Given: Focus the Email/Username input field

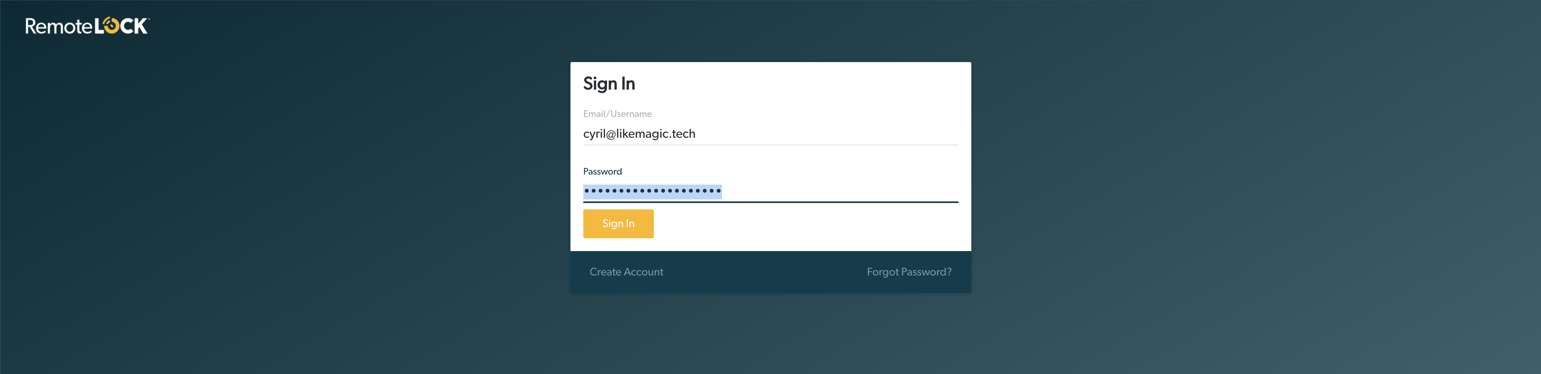Looking at the screenshot, I should [770, 134].
